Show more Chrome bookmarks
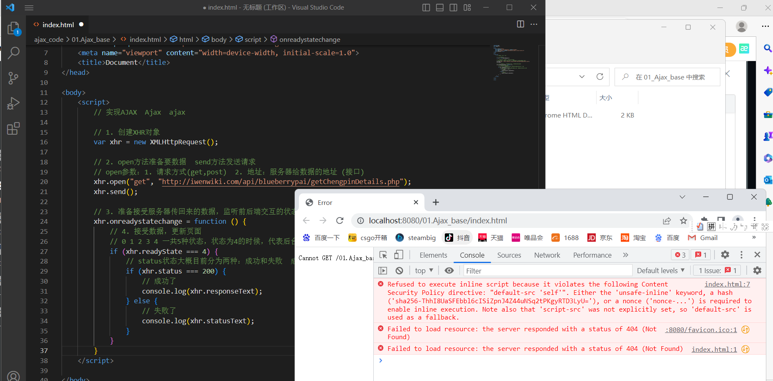 754,238
